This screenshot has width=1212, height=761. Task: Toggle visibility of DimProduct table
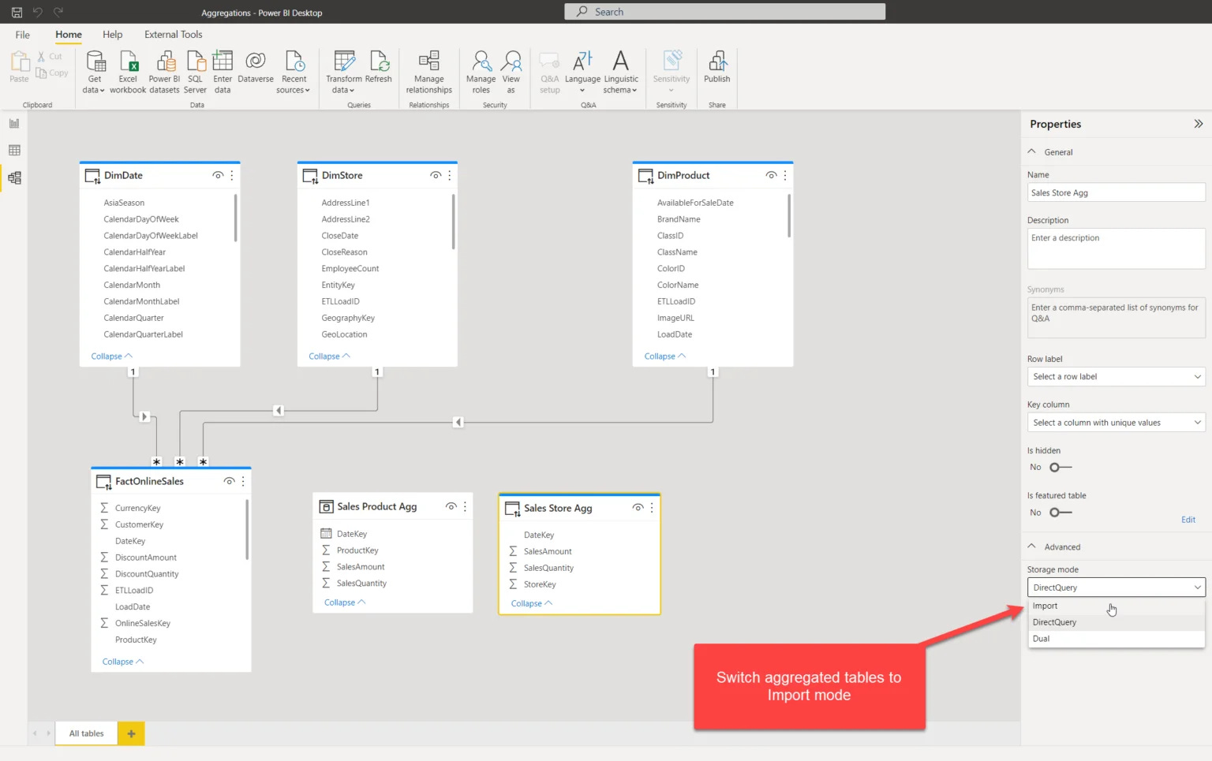(x=771, y=175)
